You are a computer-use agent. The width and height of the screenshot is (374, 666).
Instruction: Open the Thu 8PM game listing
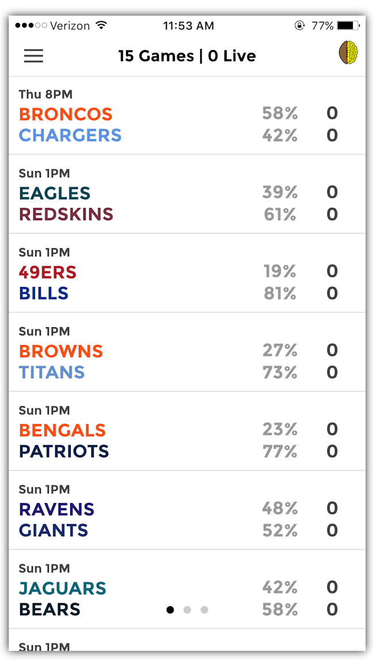tap(187, 115)
